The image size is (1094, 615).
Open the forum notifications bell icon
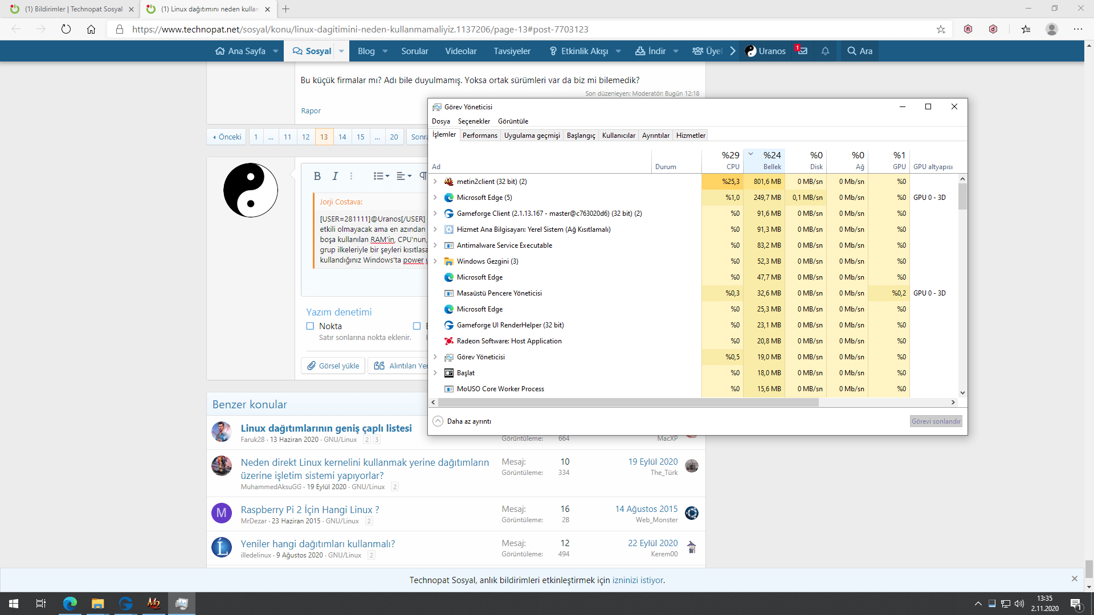point(825,51)
